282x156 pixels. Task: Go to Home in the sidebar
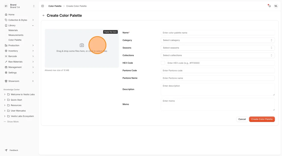(11, 15)
